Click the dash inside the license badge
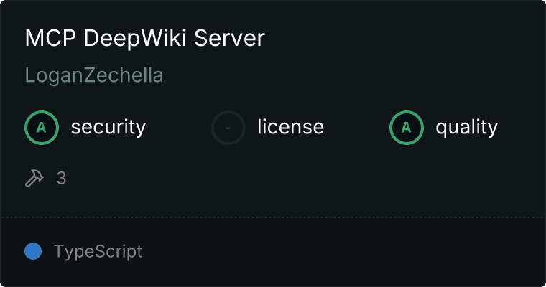This screenshot has height=287, width=546. pyautogui.click(x=228, y=128)
